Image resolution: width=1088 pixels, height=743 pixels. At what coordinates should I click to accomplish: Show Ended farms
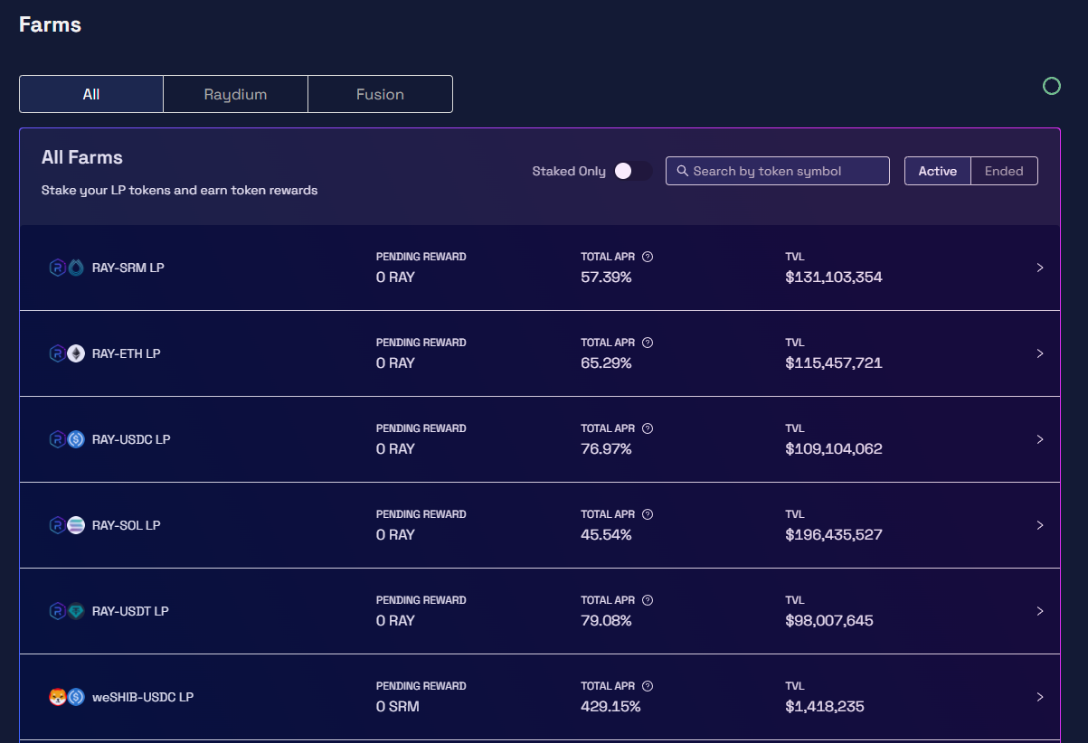pos(1004,171)
